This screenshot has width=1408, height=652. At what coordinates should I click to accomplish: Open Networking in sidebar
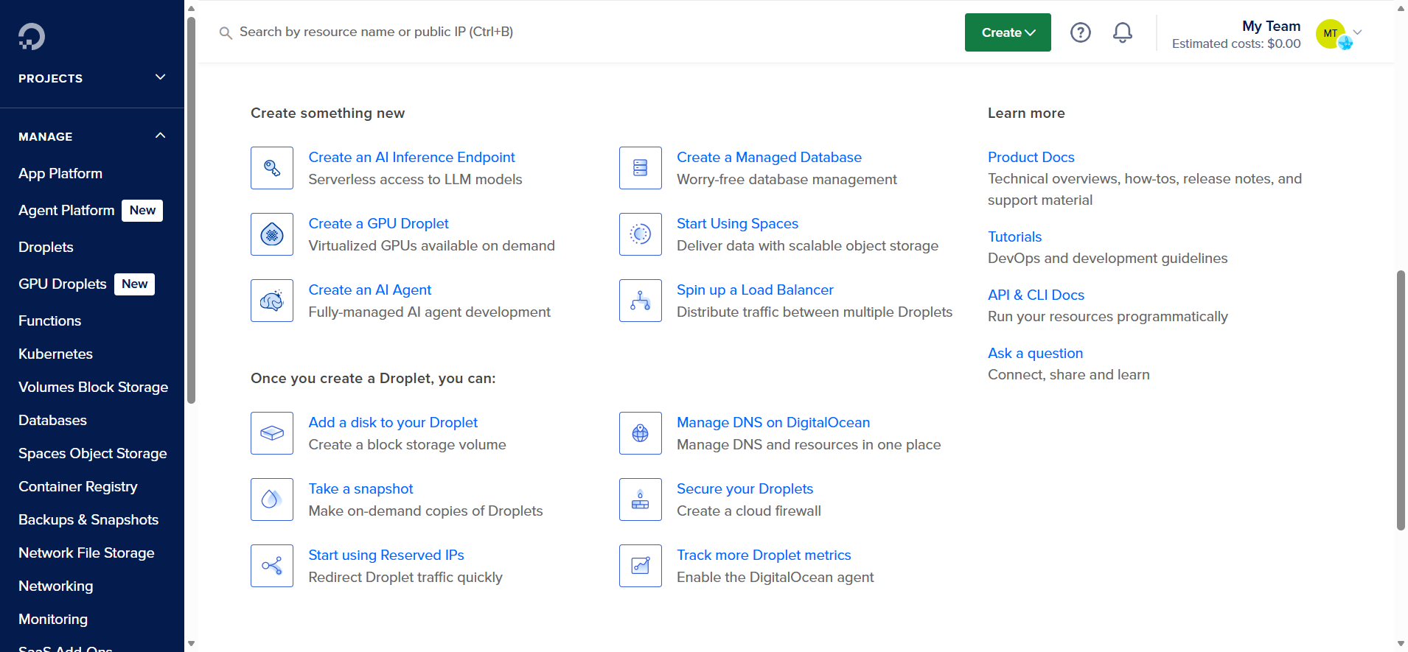pos(55,586)
